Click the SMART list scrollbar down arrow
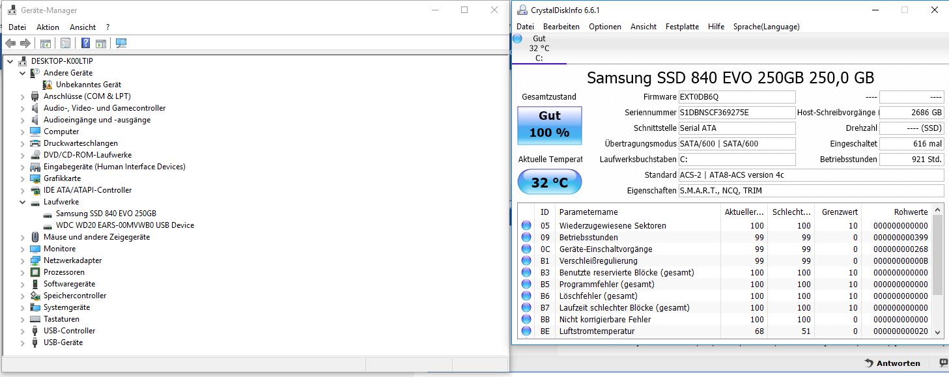Screen dimensions: 949x377 pyautogui.click(x=938, y=332)
